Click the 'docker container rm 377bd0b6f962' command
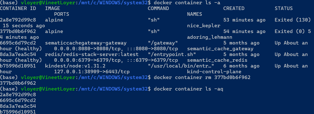Image resolution: width=314 pixels, height=114 pixels. (x=202, y=77)
